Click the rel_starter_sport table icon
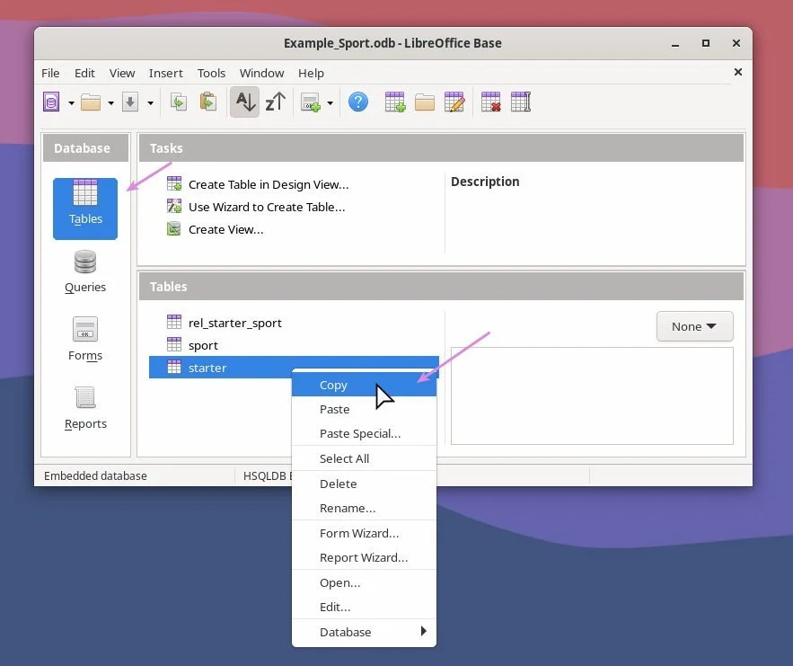This screenshot has width=793, height=666. 174,322
